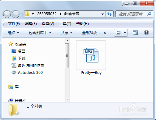Click the 计算机 icon
The image size is (156, 120).
click(11, 100)
